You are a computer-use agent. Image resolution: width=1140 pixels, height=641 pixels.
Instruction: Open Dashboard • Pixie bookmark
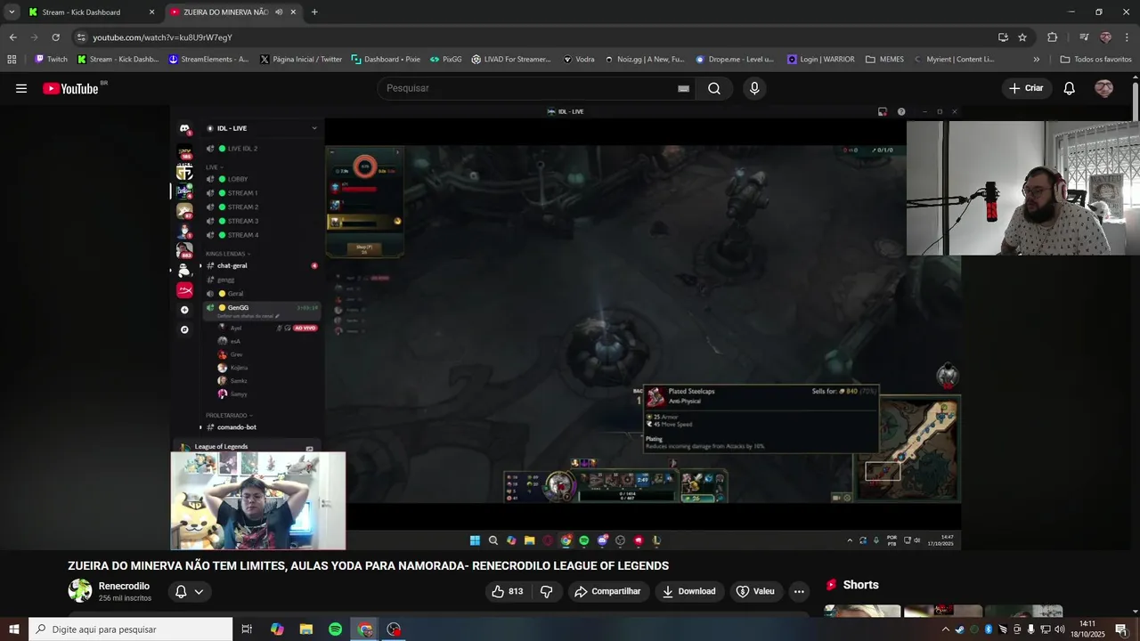(x=386, y=59)
